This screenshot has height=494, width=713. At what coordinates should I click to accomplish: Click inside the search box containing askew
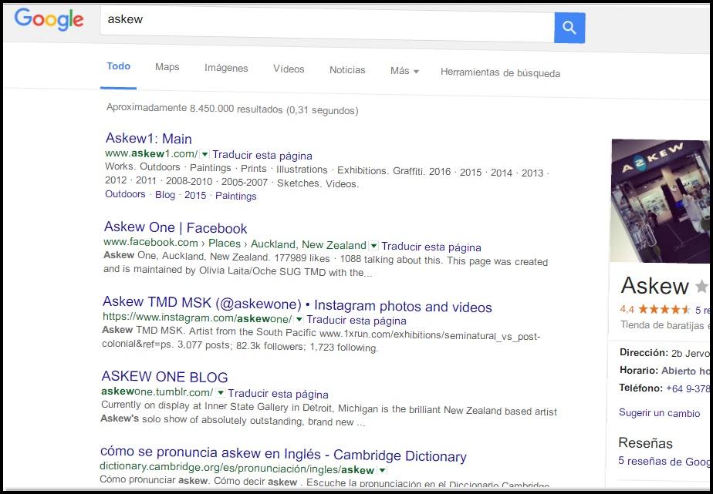pyautogui.click(x=324, y=20)
